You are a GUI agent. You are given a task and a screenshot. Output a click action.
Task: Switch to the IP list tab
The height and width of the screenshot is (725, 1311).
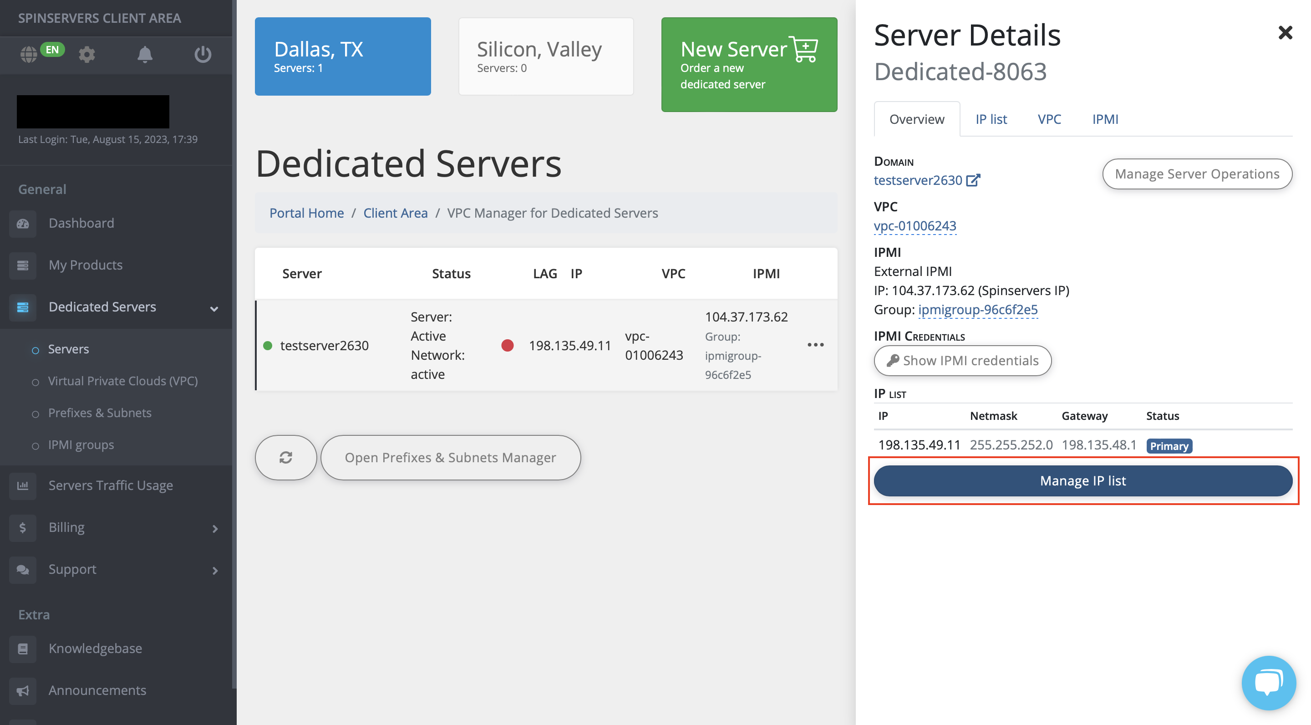991,119
